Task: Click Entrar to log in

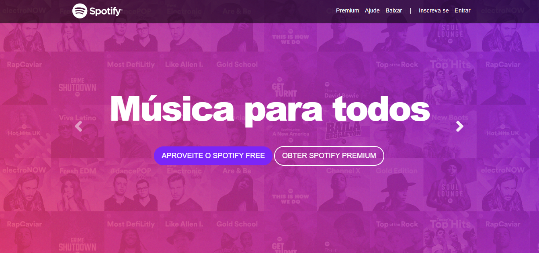Action: tap(462, 10)
